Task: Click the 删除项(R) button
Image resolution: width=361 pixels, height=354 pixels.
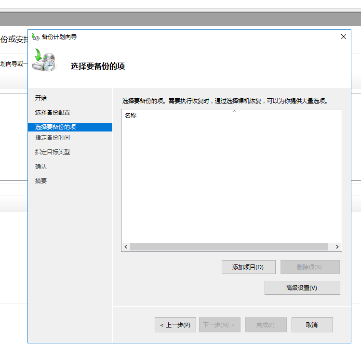Action: tap(310, 267)
